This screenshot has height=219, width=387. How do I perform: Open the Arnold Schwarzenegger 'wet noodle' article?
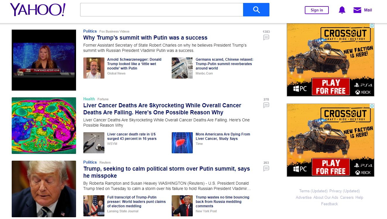tap(134, 64)
